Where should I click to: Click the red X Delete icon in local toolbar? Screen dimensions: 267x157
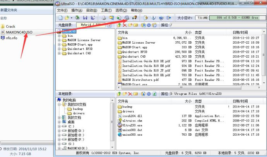point(130,94)
